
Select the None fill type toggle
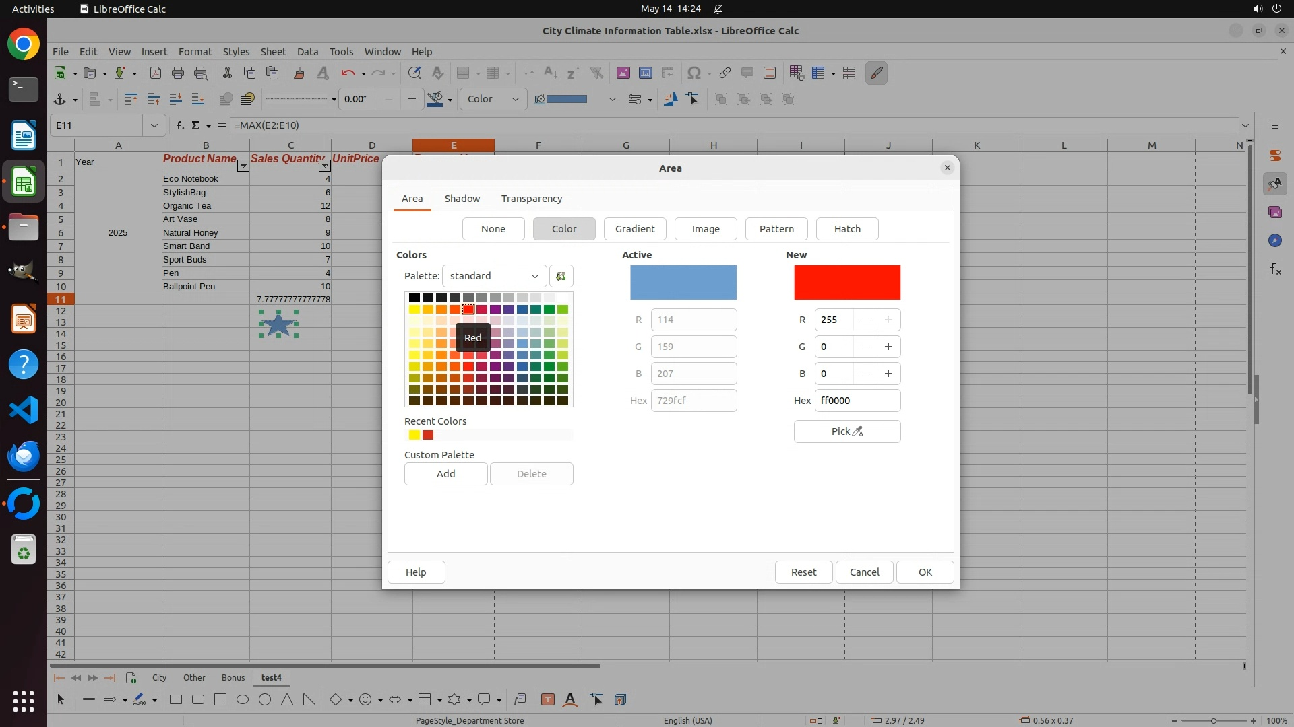(x=493, y=229)
